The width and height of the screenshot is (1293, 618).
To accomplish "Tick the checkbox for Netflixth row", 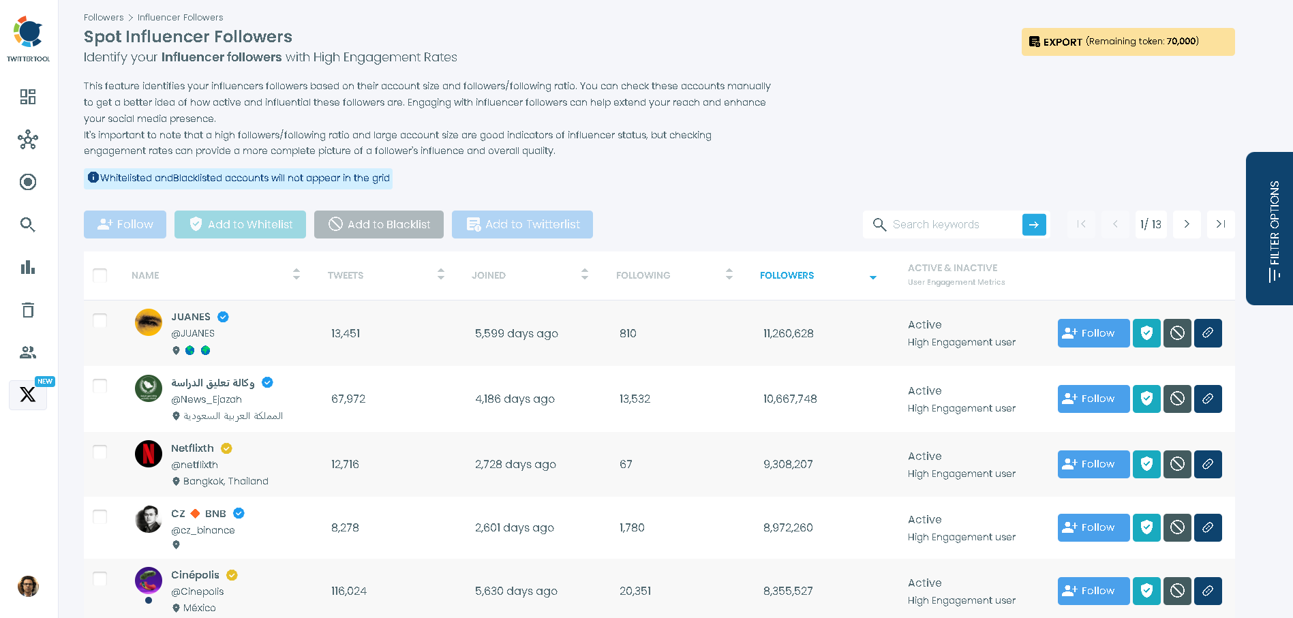I will 100,452.
